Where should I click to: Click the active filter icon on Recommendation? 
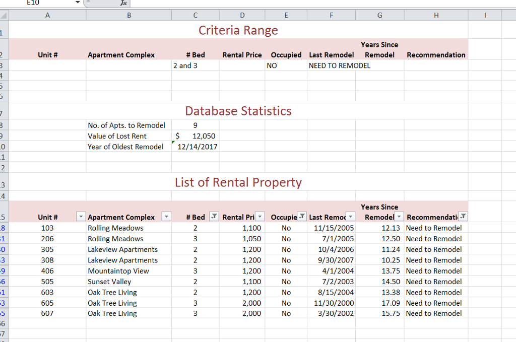coord(463,217)
